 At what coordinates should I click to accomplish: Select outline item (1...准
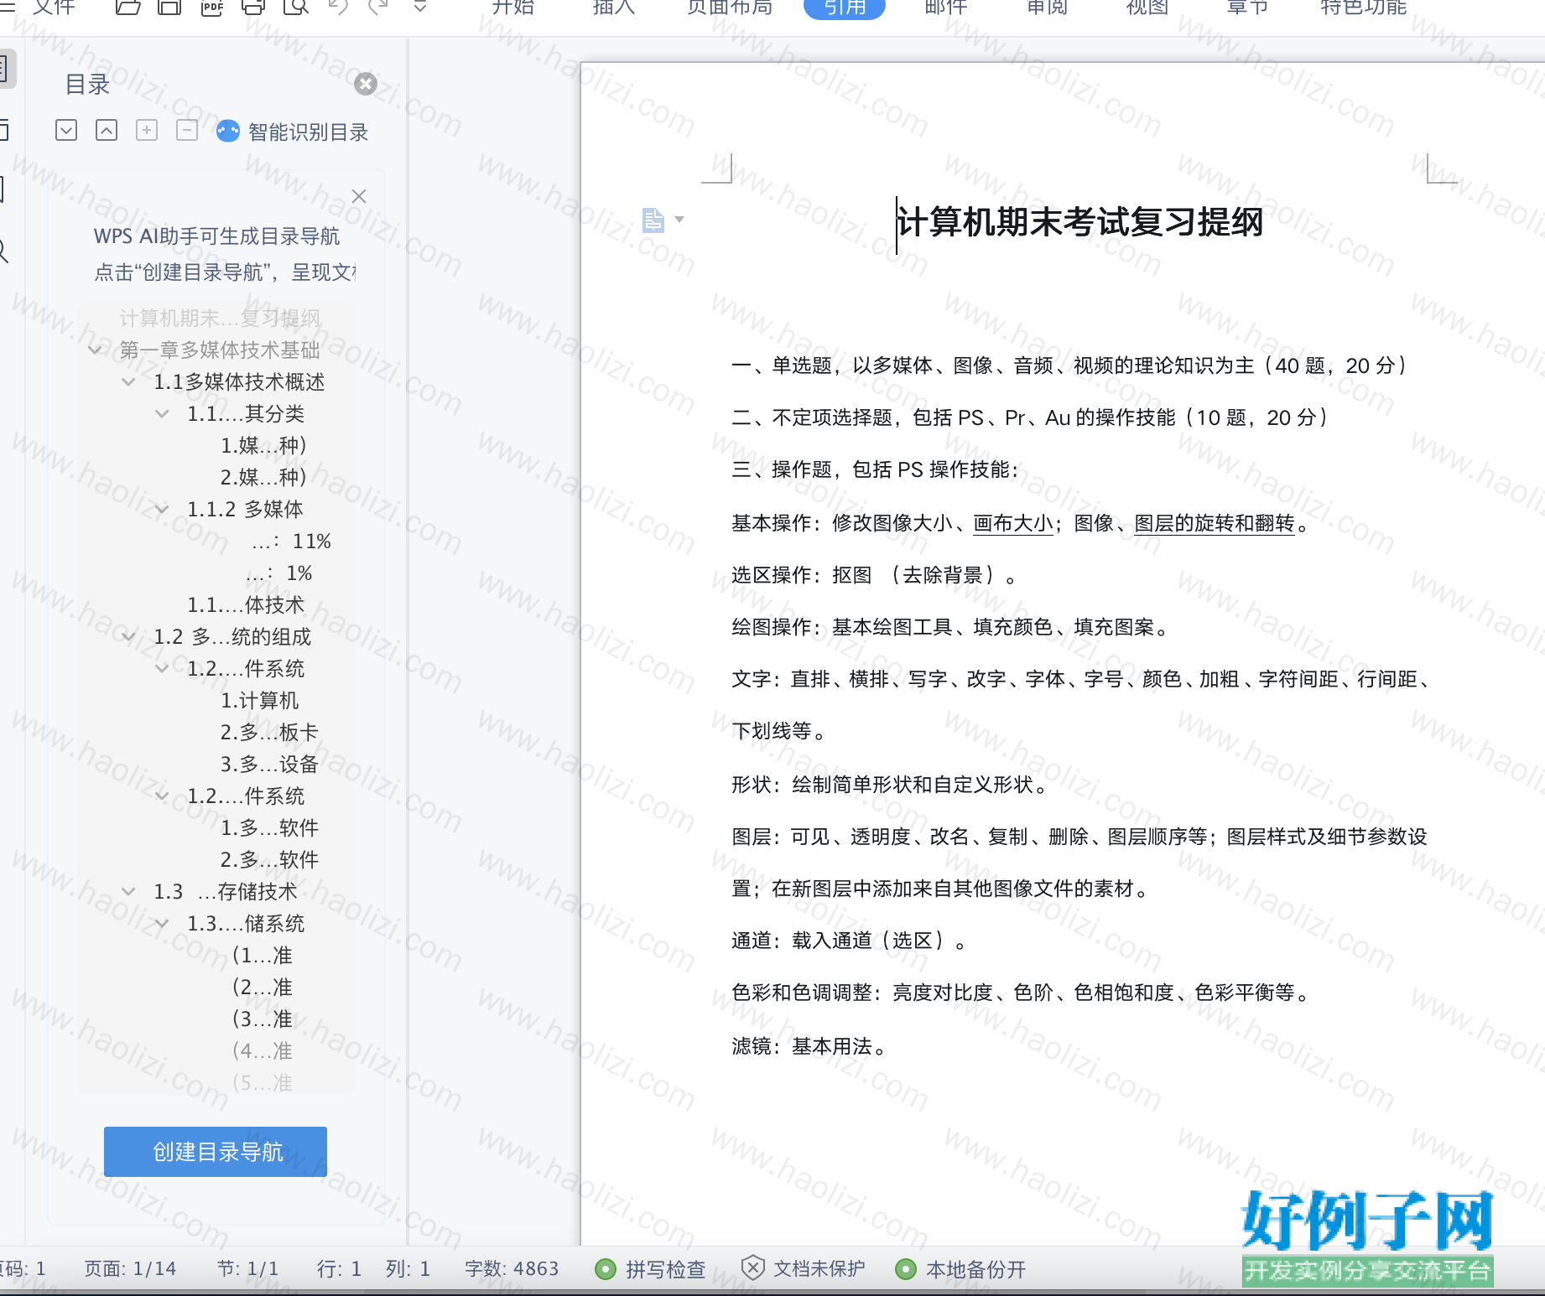coord(263,955)
